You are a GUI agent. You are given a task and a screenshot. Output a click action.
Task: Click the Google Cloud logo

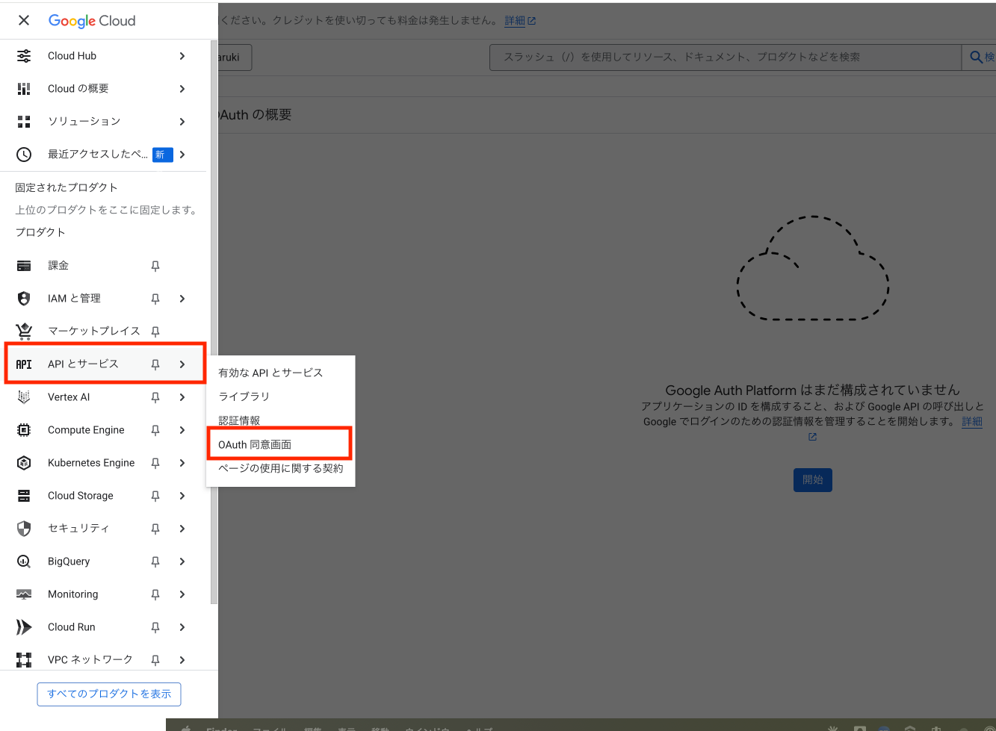(x=92, y=21)
